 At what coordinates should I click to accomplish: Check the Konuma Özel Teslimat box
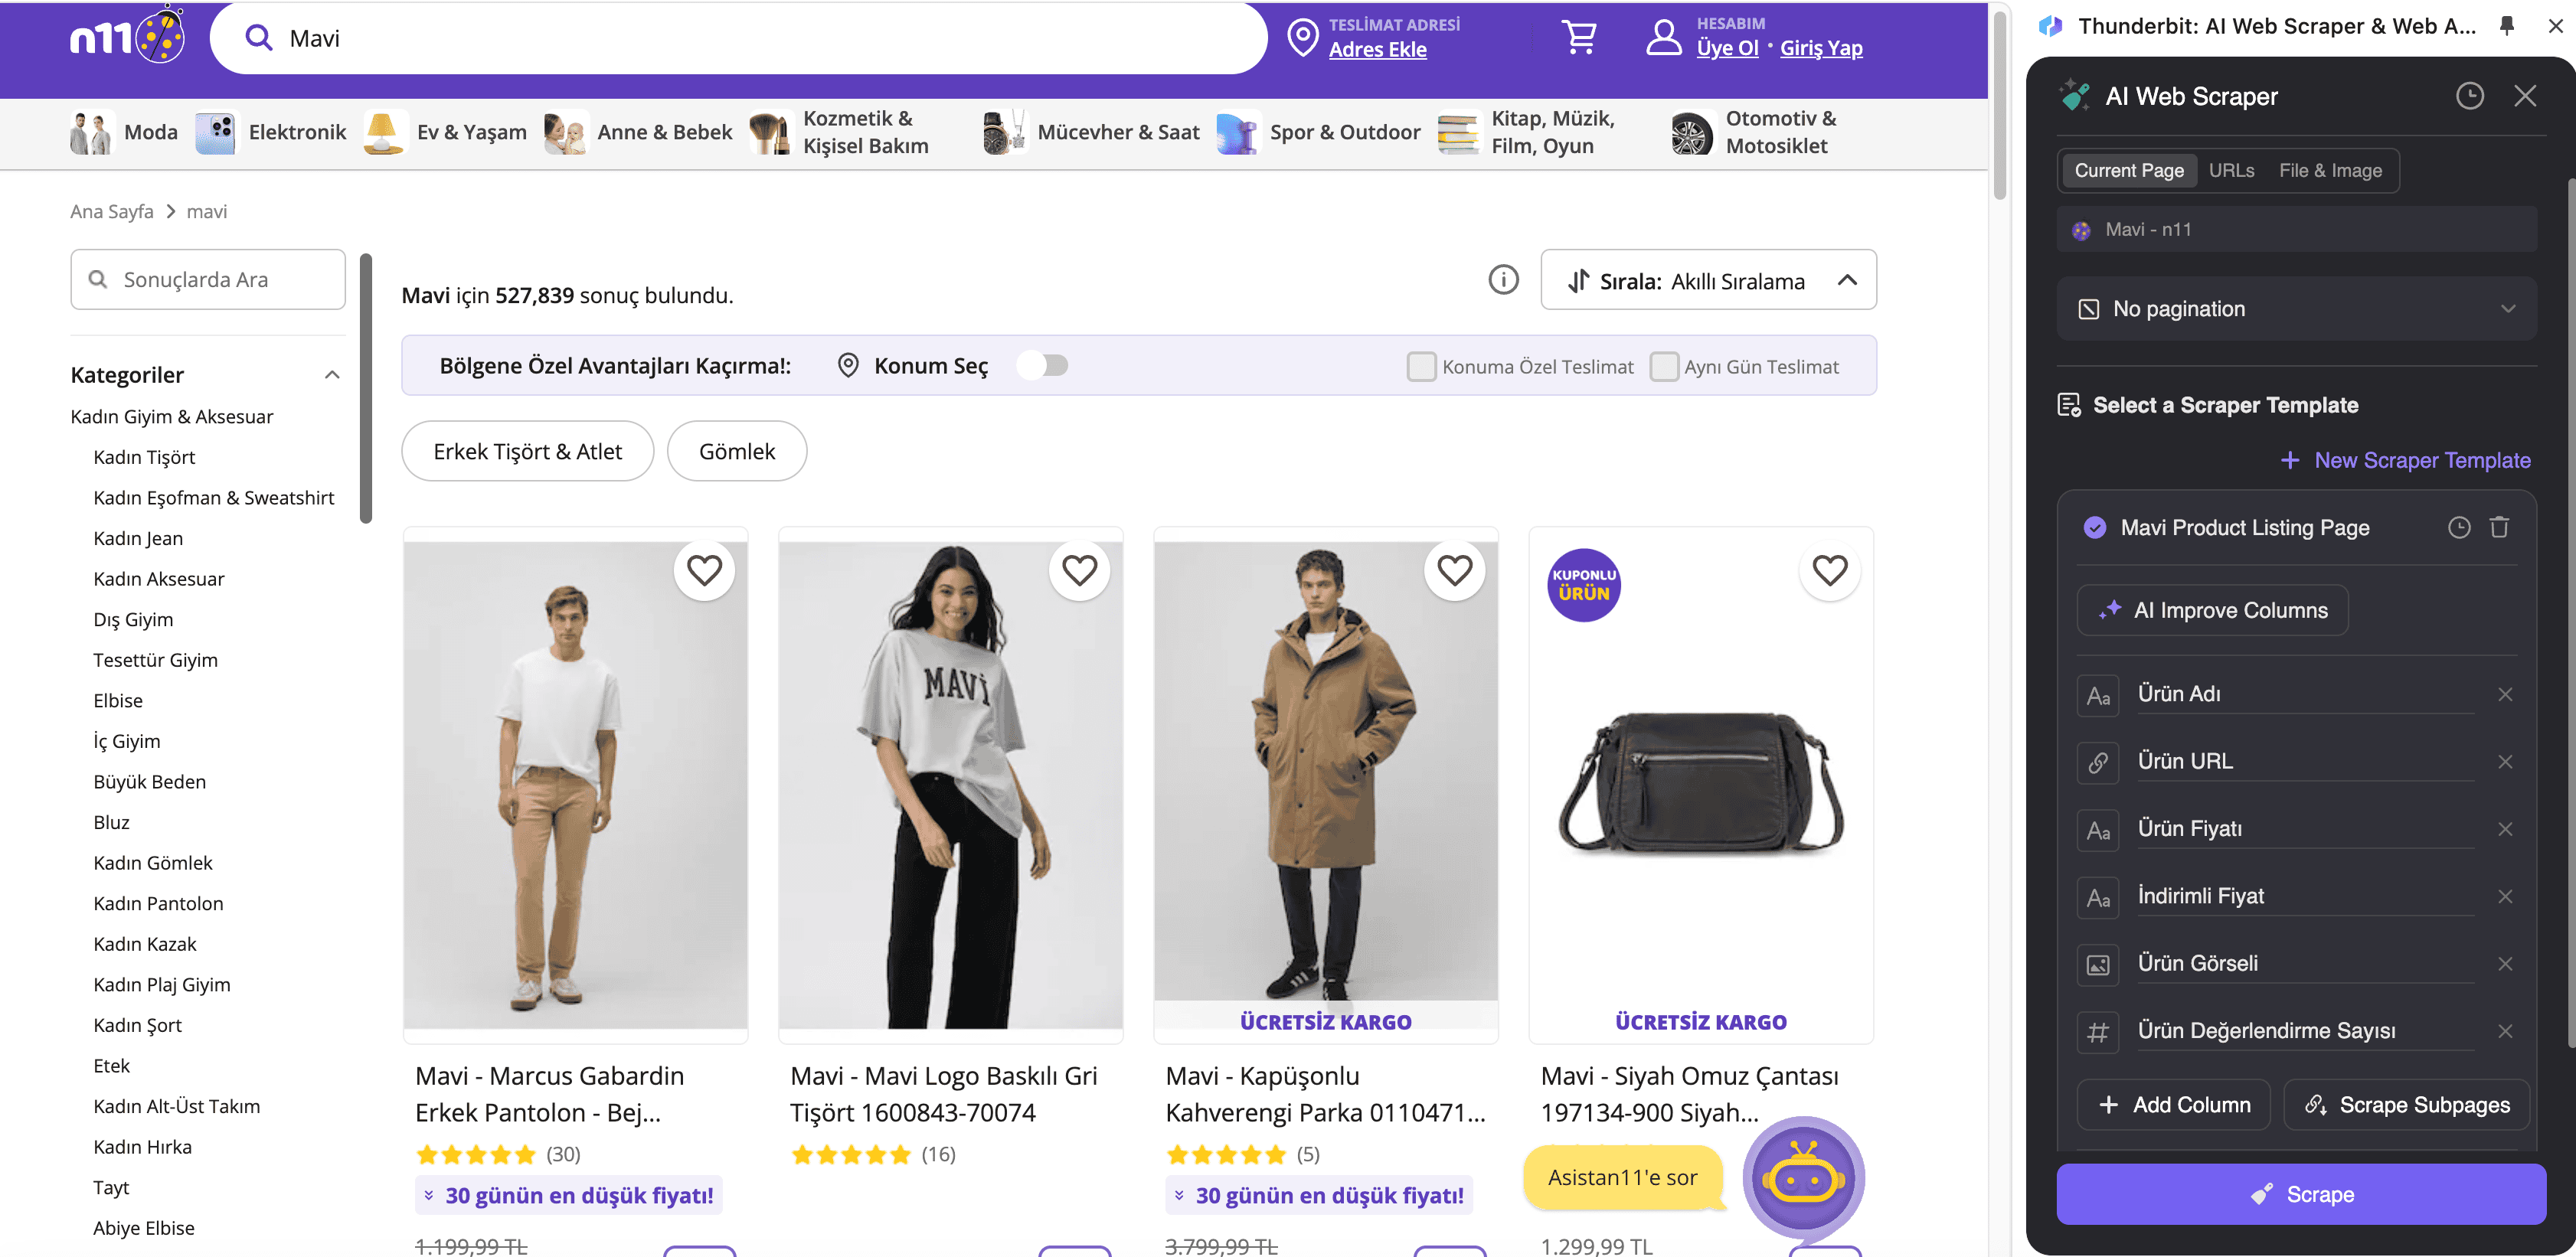point(1421,367)
